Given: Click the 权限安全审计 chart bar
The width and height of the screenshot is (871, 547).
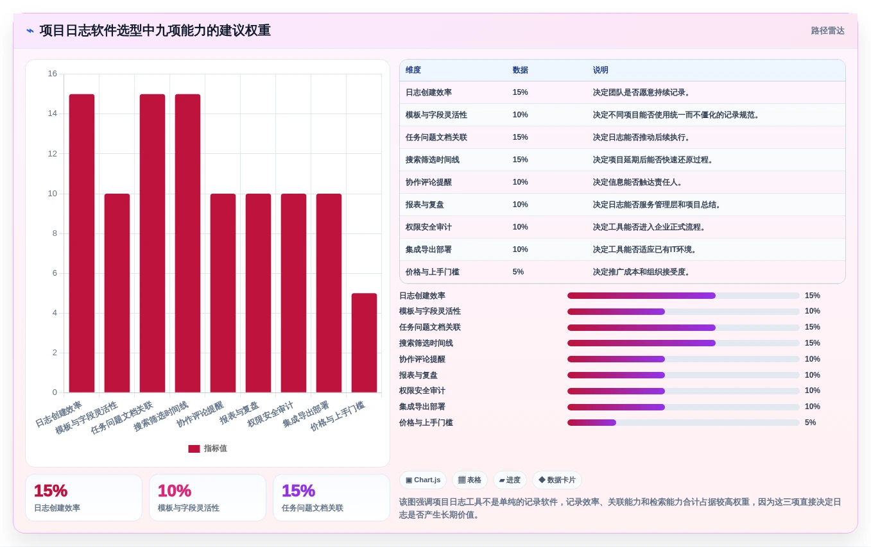Looking at the screenshot, I should point(293,293).
